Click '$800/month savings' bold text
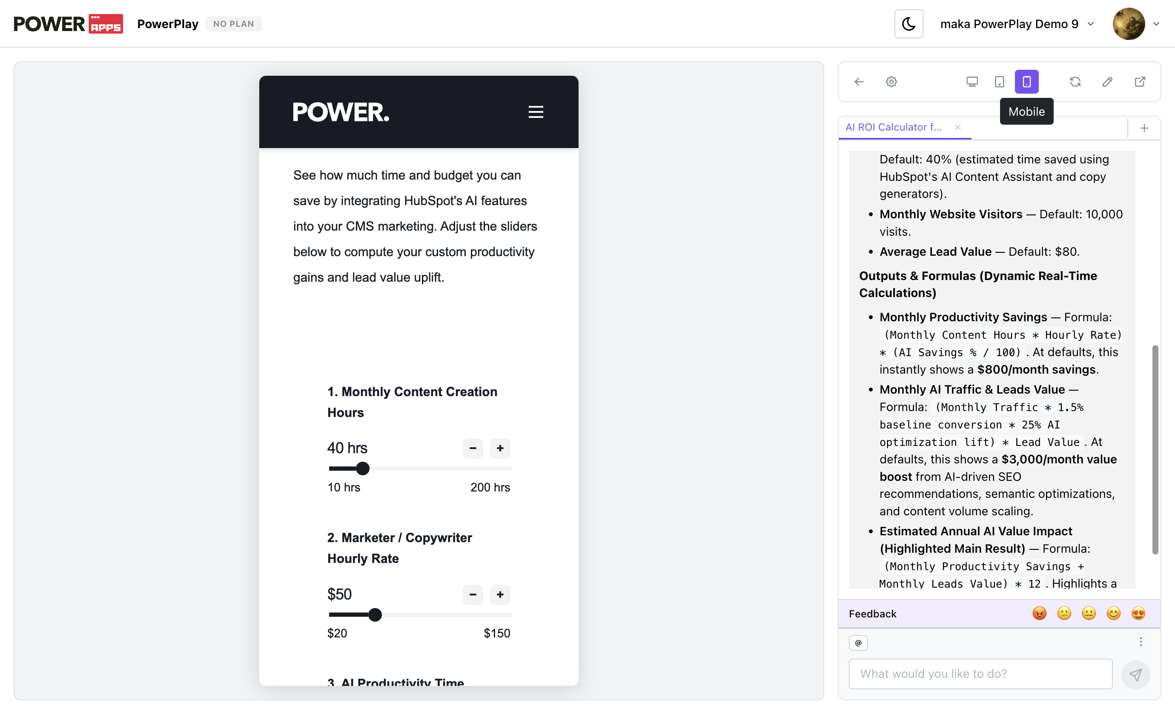The height and width of the screenshot is (714, 1175). coord(1036,370)
